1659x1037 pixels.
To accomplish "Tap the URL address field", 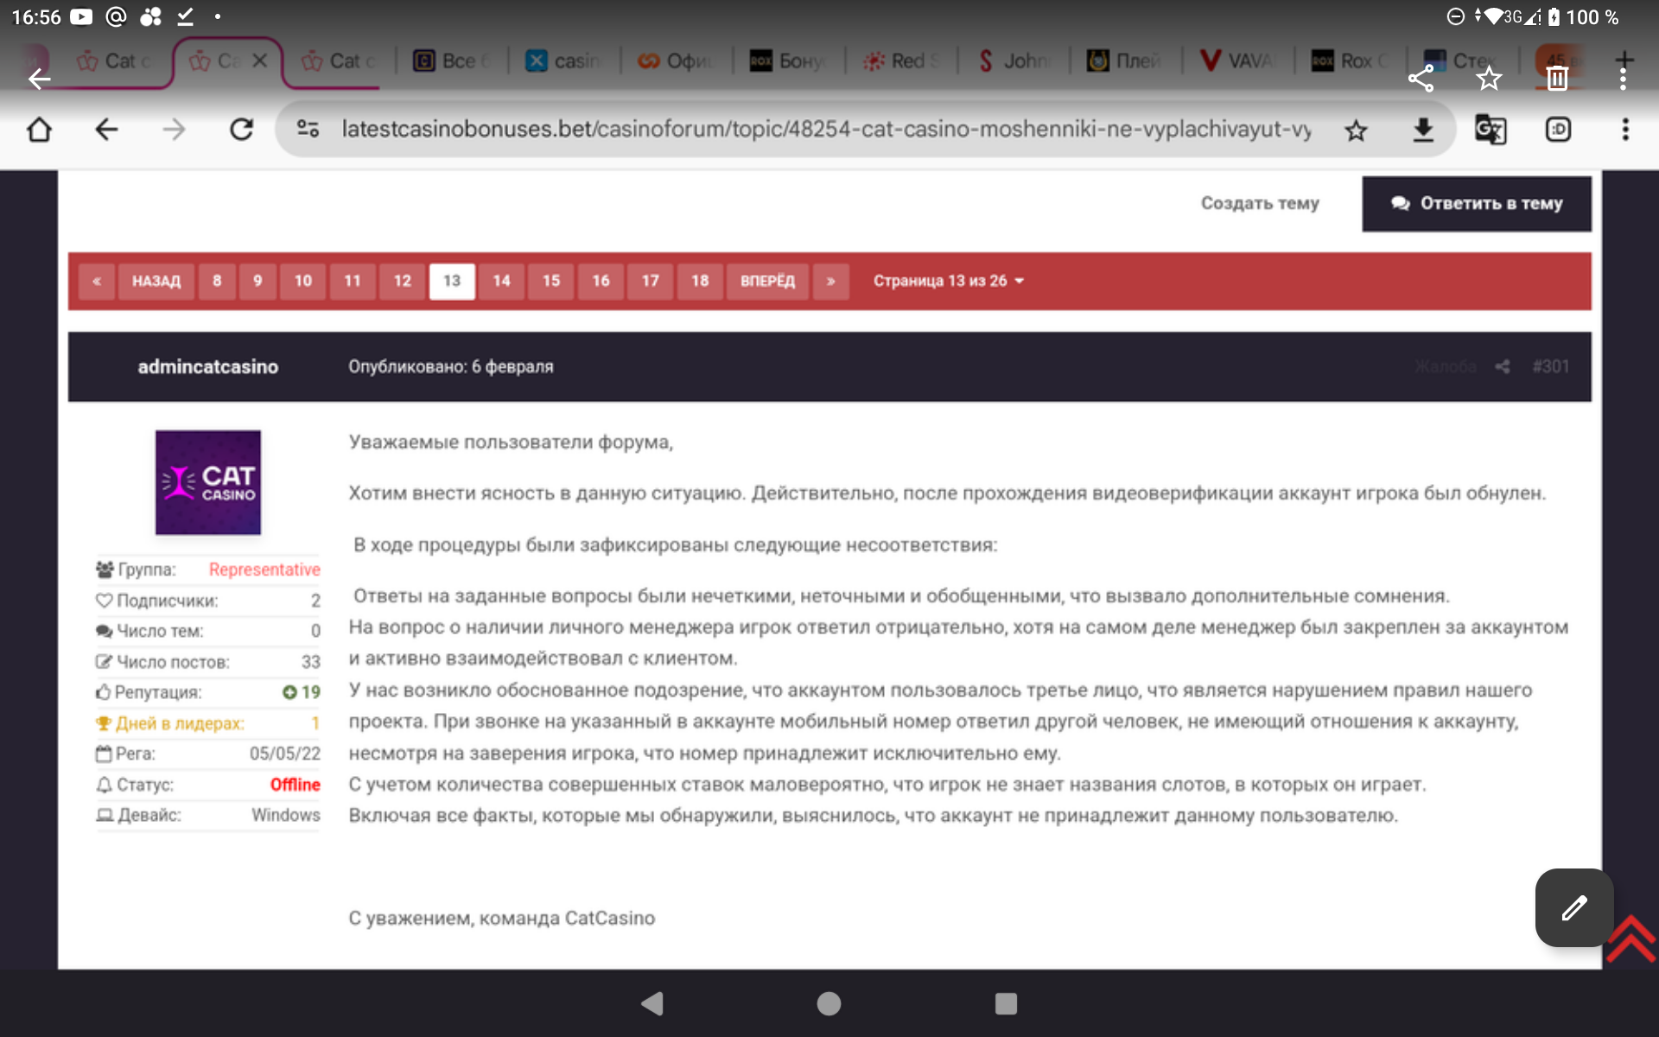I will [825, 130].
